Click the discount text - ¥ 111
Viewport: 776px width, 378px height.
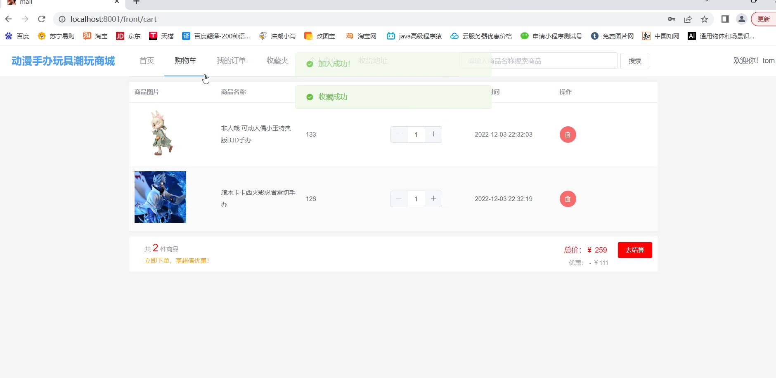(599, 263)
